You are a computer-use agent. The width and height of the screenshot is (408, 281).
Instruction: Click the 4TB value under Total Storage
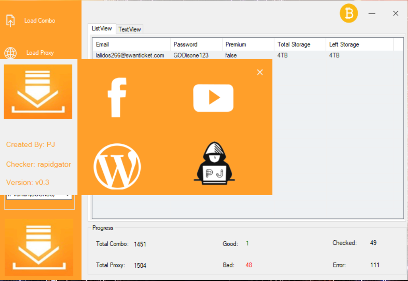click(x=282, y=56)
